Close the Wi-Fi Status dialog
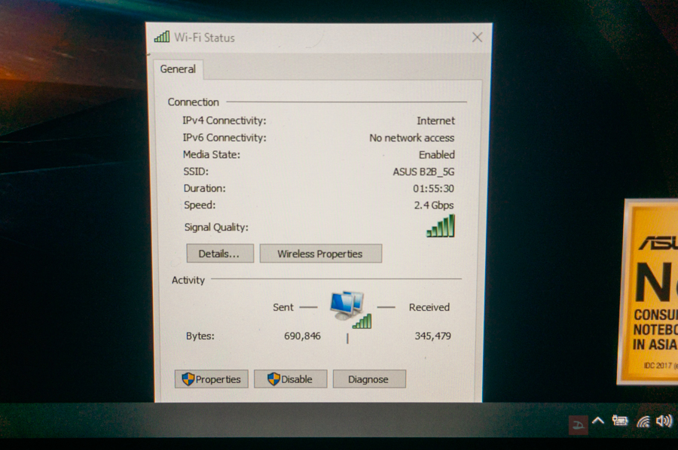This screenshot has width=678, height=450. coord(477,38)
